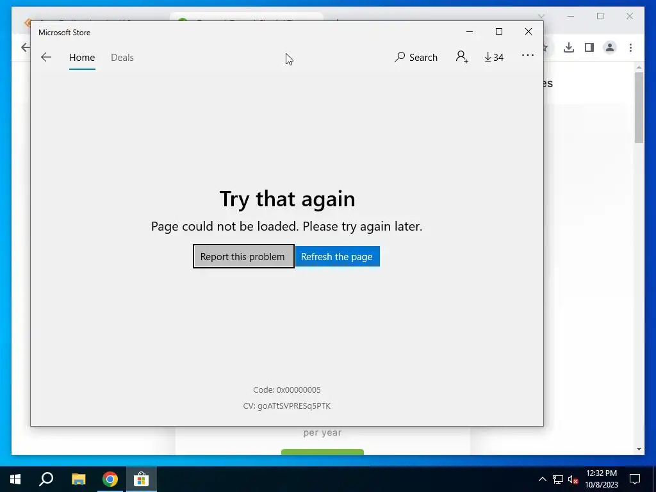Click Report this problem button
This screenshot has height=492, width=656.
tap(243, 256)
